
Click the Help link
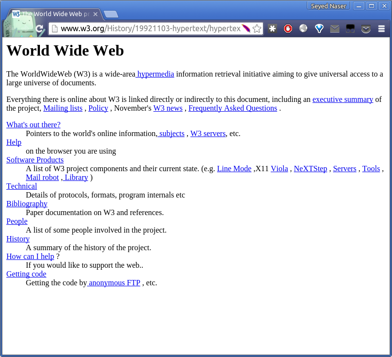(x=14, y=142)
